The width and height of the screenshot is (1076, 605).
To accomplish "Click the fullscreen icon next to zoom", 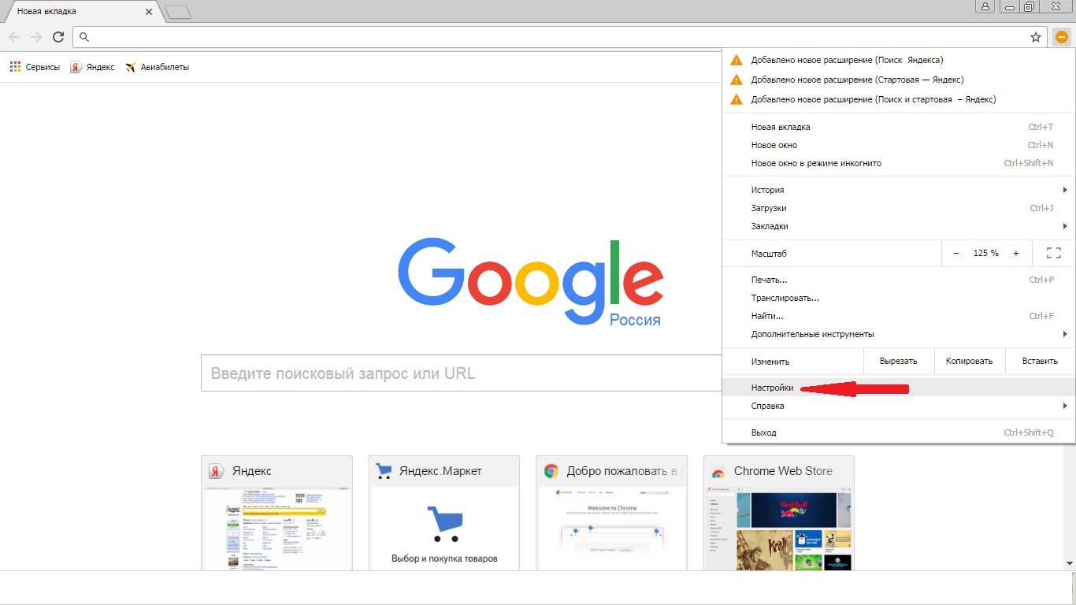I will (x=1054, y=253).
